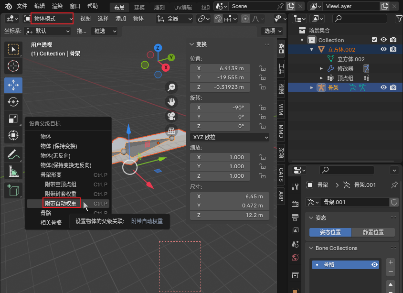
Task: Select the Measure tool
Action: (x=13, y=171)
